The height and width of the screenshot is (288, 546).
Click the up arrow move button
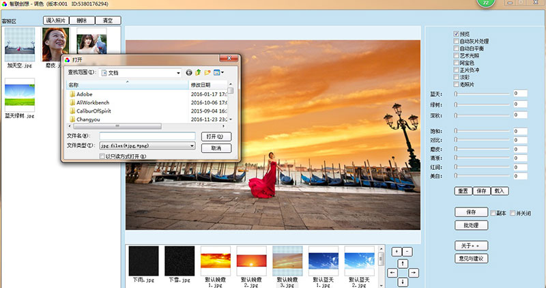pyautogui.click(x=403, y=263)
